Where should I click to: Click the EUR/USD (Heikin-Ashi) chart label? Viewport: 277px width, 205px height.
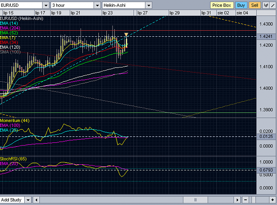click(x=22, y=18)
